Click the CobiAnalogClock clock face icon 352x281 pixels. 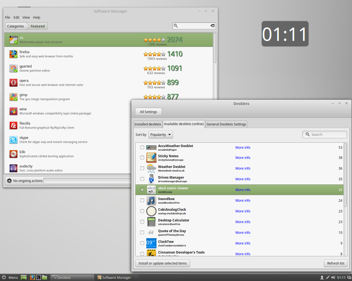tap(151, 211)
